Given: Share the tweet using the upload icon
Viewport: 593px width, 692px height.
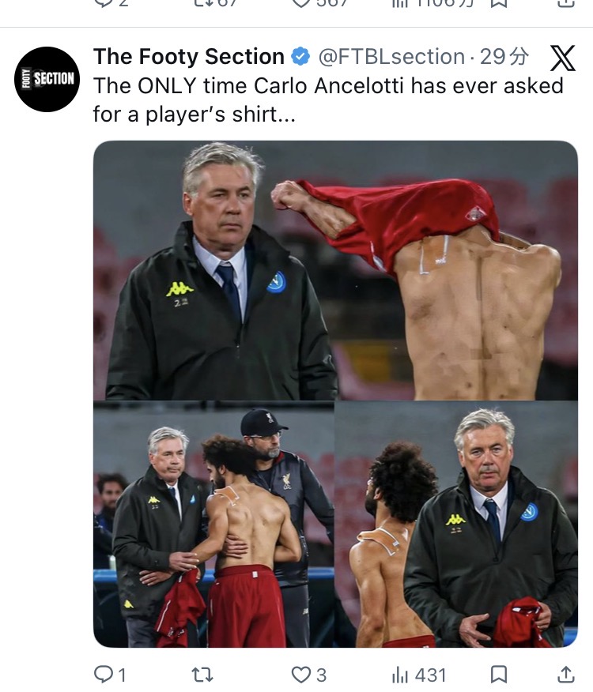Looking at the screenshot, I should tap(565, 675).
